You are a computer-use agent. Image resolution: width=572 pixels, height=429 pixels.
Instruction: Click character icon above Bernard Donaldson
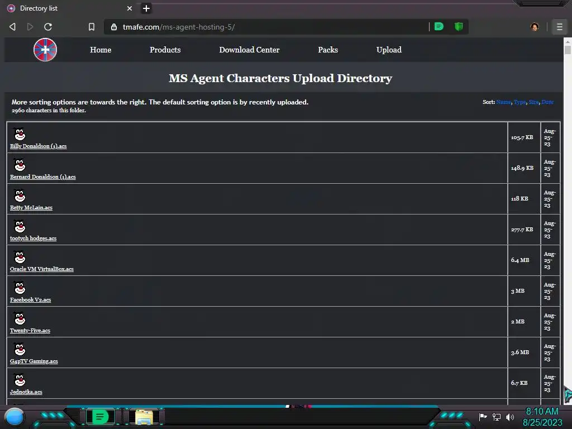(20, 165)
